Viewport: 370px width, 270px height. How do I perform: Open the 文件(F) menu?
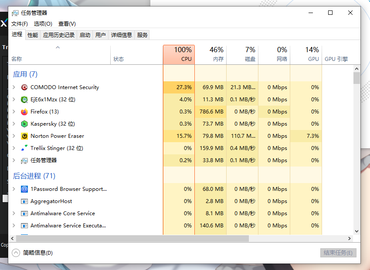pyautogui.click(x=20, y=24)
